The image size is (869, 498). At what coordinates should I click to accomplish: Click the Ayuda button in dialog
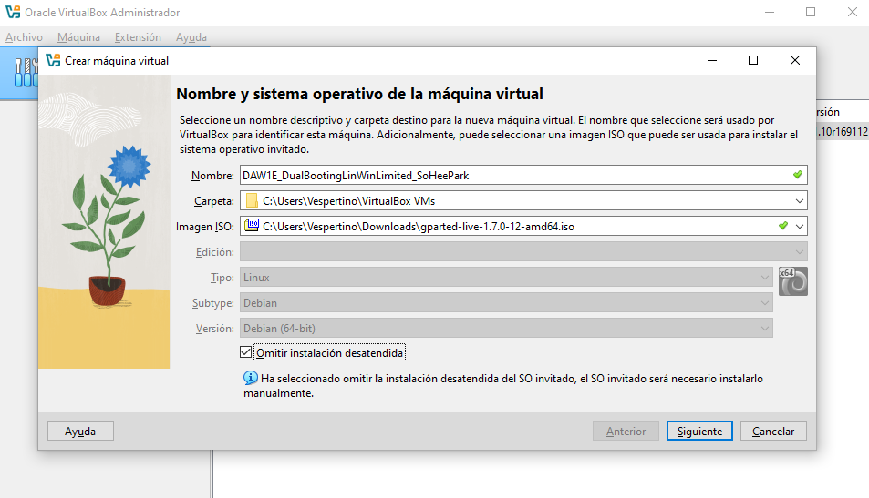pyautogui.click(x=80, y=431)
